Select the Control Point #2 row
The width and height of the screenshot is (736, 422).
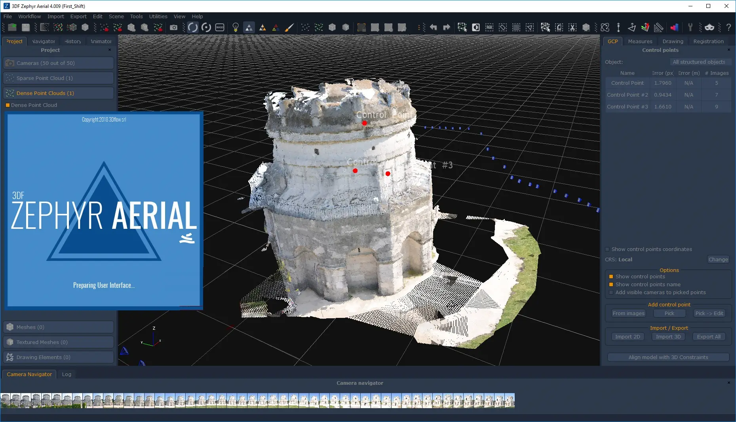point(668,95)
